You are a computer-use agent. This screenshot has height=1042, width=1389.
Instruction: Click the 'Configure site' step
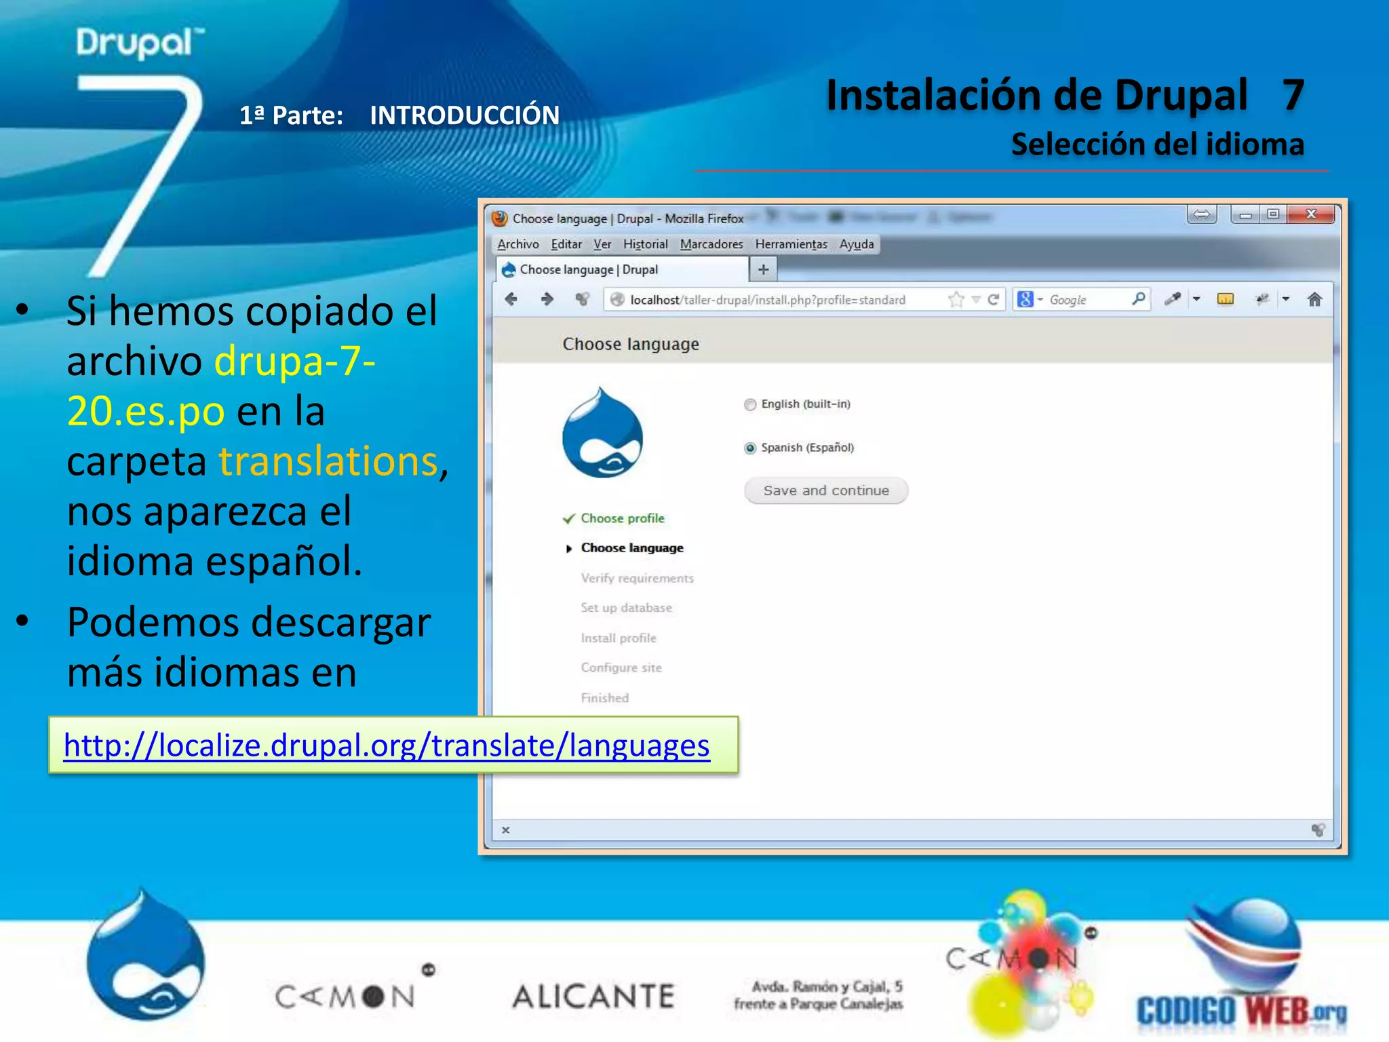(621, 668)
